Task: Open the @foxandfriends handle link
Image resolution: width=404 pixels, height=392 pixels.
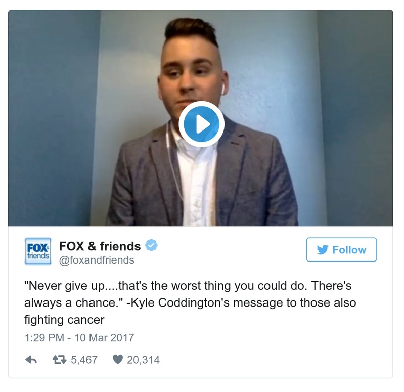Action: [97, 260]
